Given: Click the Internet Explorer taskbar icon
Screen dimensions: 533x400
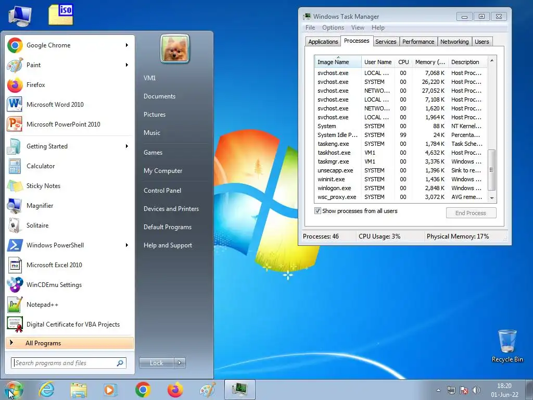Looking at the screenshot, I should coord(46,390).
